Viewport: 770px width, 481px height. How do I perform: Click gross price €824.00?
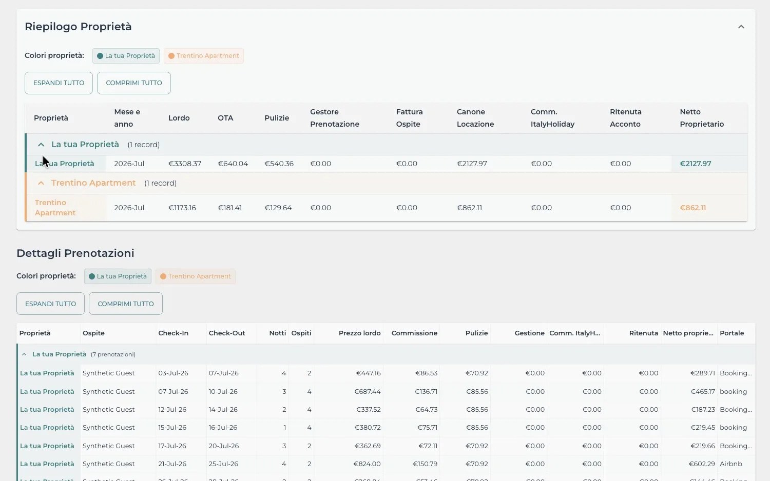367,464
